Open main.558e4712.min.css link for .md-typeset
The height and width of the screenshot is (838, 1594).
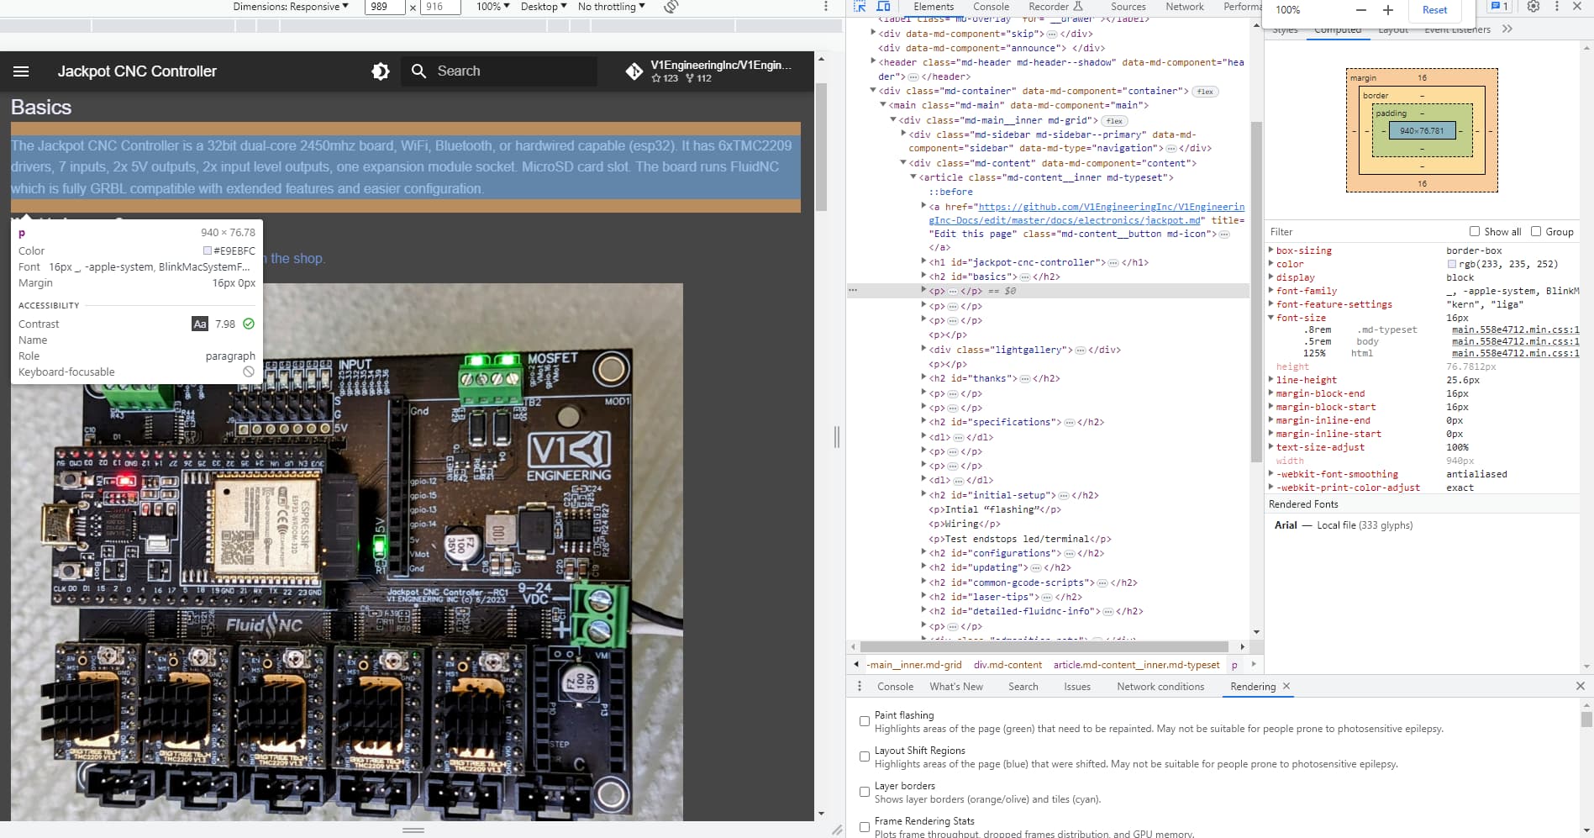coord(1515,329)
